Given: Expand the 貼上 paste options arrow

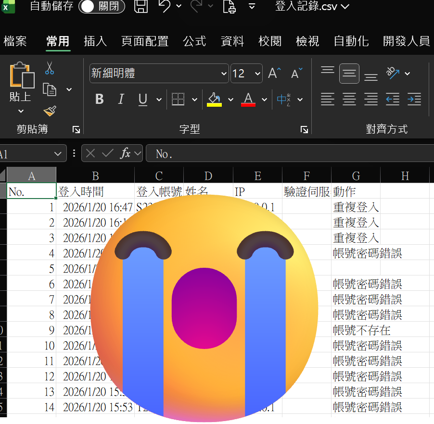Looking at the screenshot, I should (21, 111).
